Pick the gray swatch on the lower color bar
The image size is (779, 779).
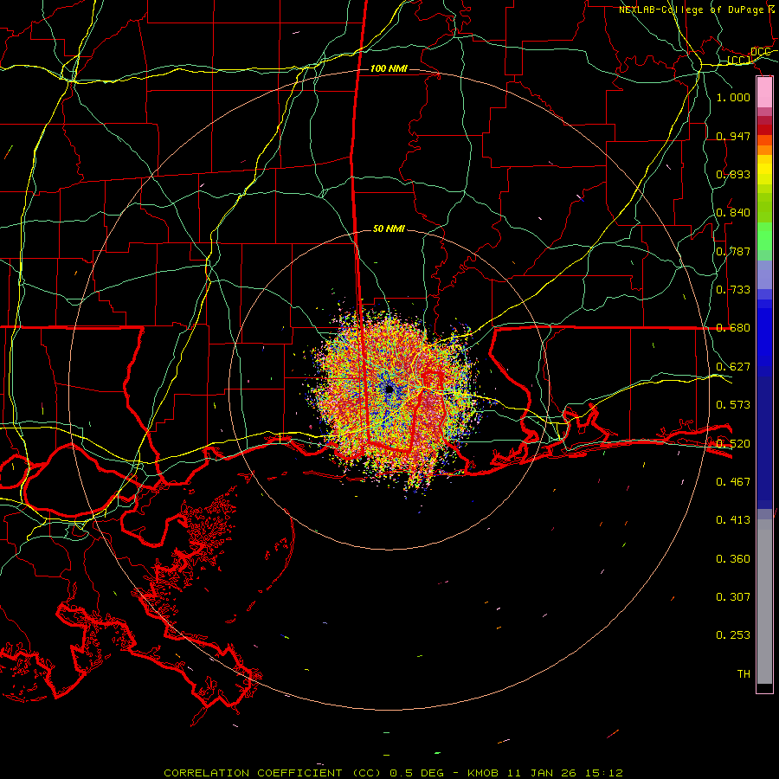coord(764,602)
